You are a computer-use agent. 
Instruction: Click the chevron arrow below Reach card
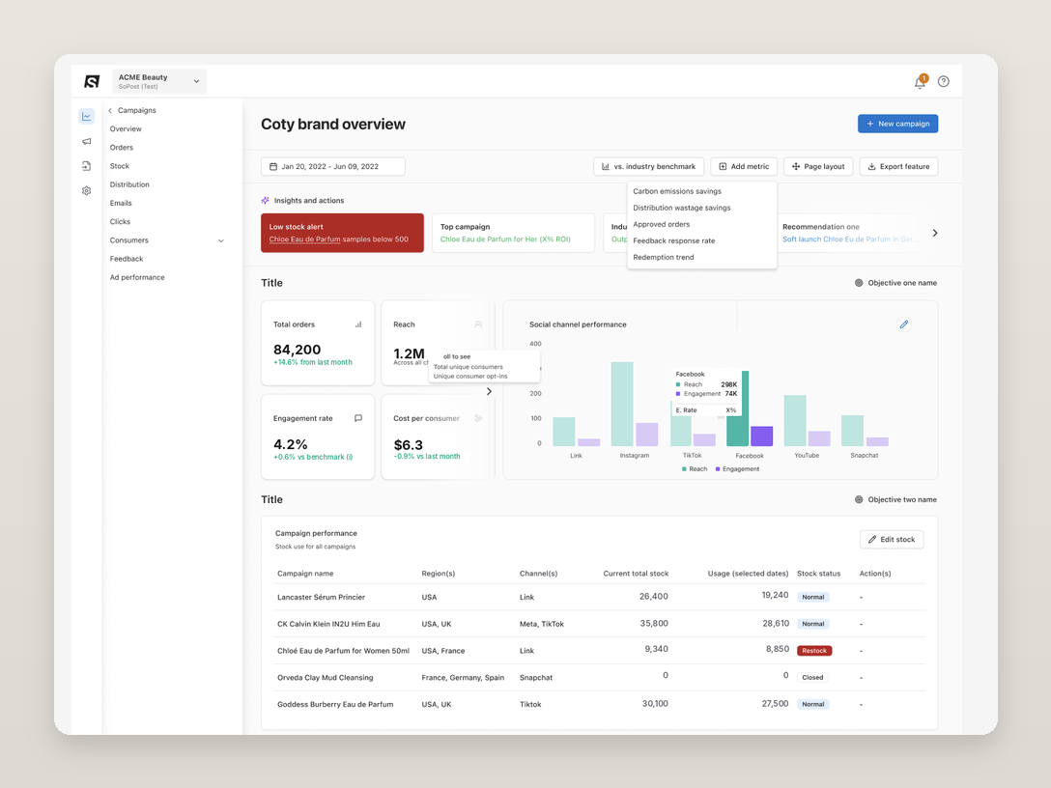click(490, 391)
